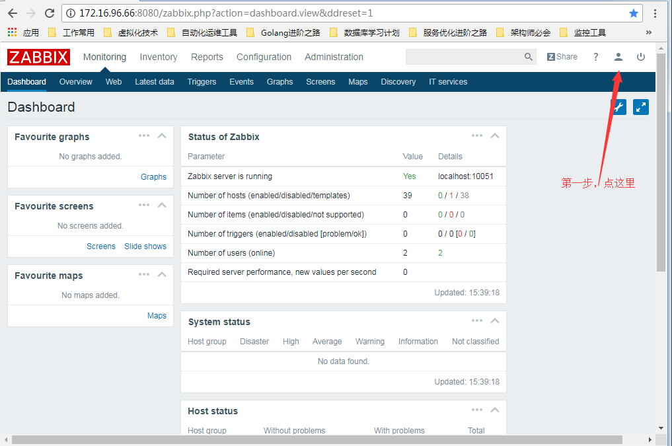Open the 虚拟化技术 bookmark folder

click(x=131, y=32)
